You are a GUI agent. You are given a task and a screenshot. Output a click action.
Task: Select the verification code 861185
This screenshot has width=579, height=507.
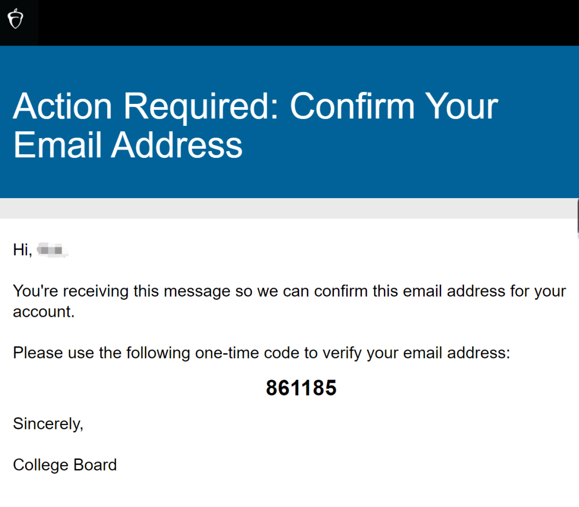301,388
